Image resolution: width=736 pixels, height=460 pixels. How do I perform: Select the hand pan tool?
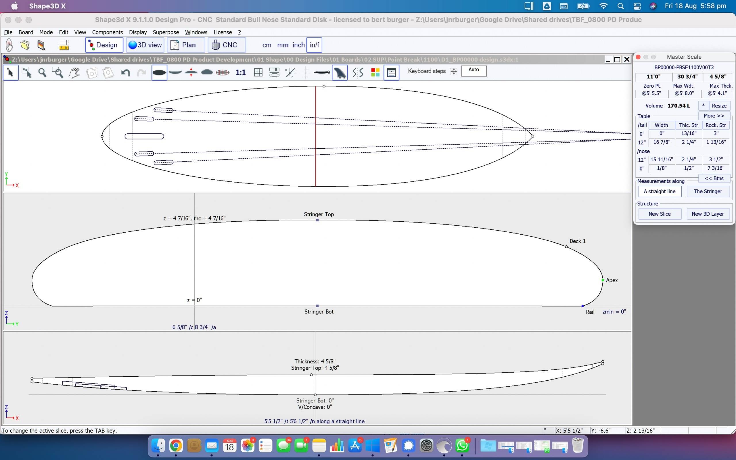pos(74,72)
